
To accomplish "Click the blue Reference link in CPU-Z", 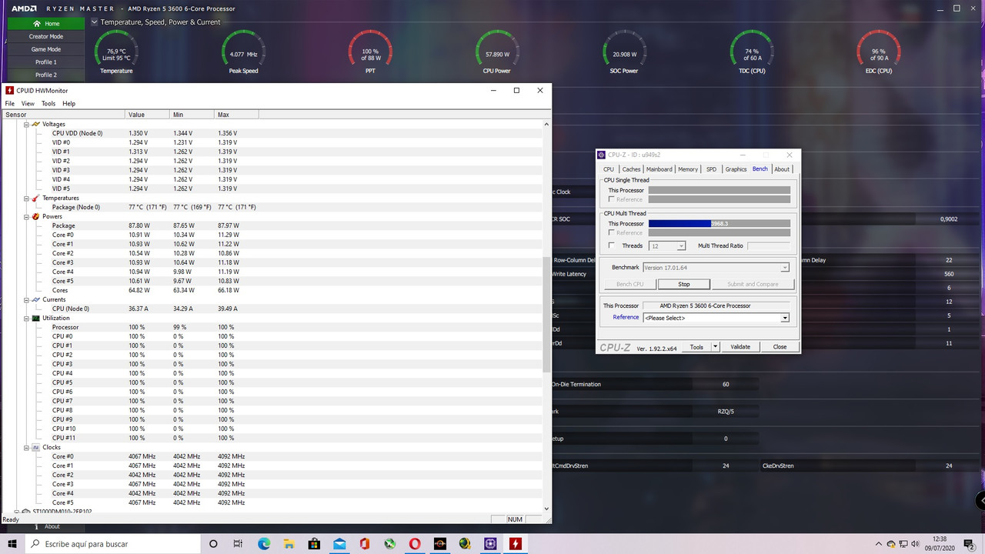I will [626, 317].
